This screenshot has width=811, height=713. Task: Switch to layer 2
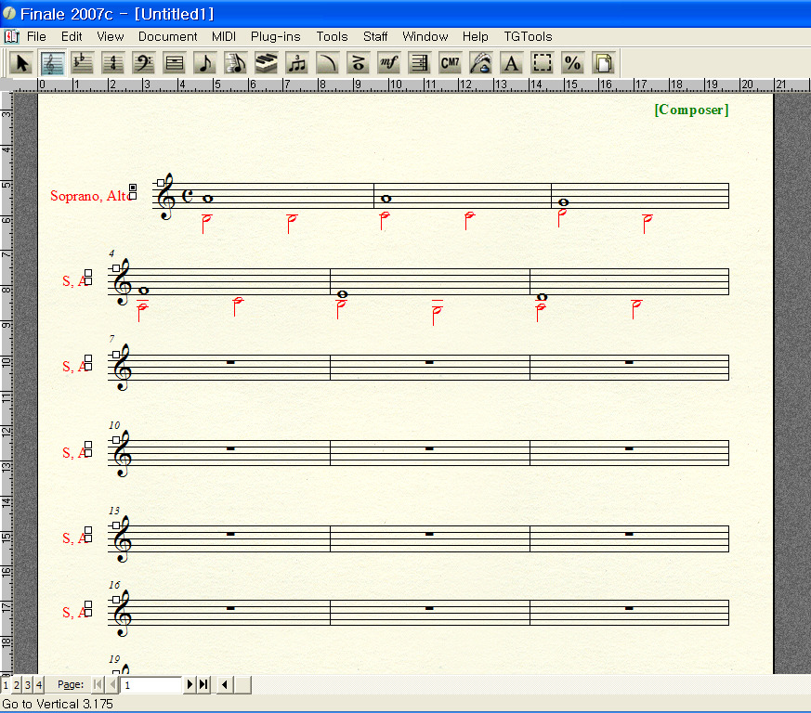coord(17,685)
